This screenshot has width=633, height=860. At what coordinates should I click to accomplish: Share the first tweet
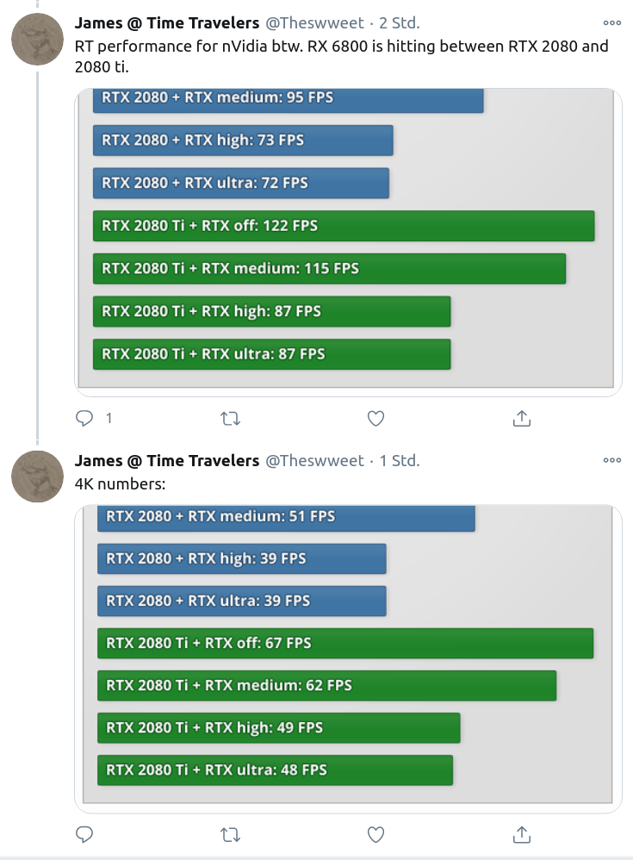[x=521, y=418]
